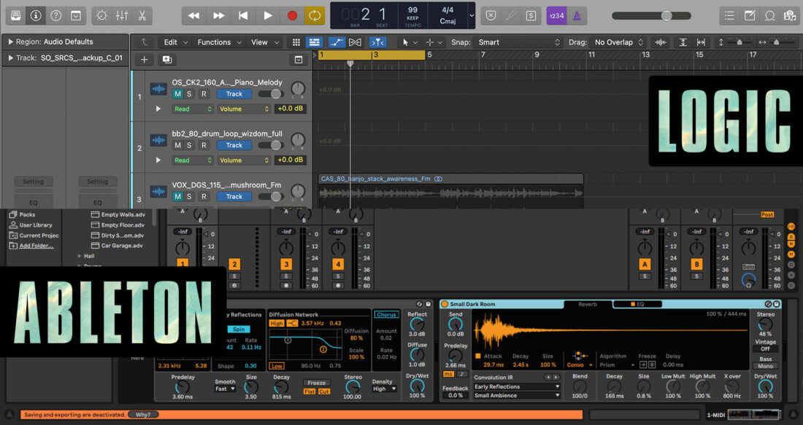Click the Rewind transport button
Viewport: 803px width, 425px height.
pyautogui.click(x=193, y=15)
